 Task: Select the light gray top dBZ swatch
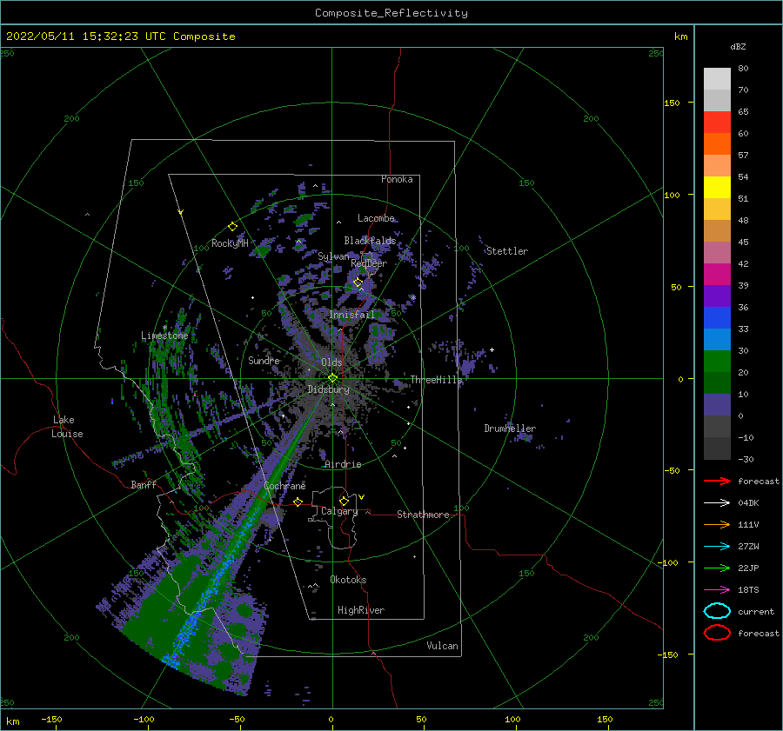point(717,79)
